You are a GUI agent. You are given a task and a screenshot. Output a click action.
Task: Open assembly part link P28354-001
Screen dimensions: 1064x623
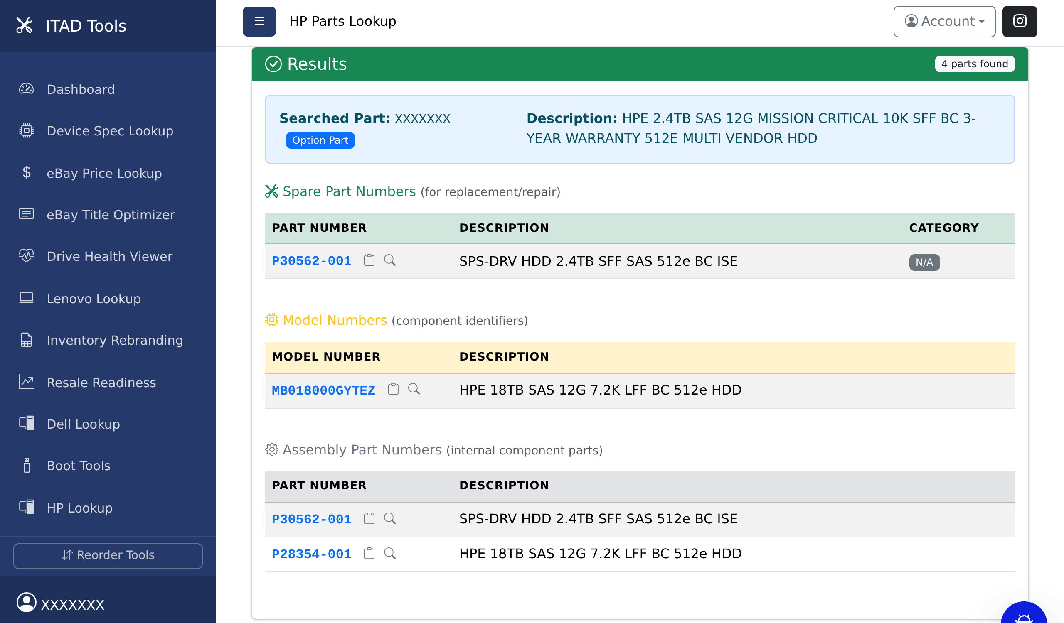coord(312,554)
